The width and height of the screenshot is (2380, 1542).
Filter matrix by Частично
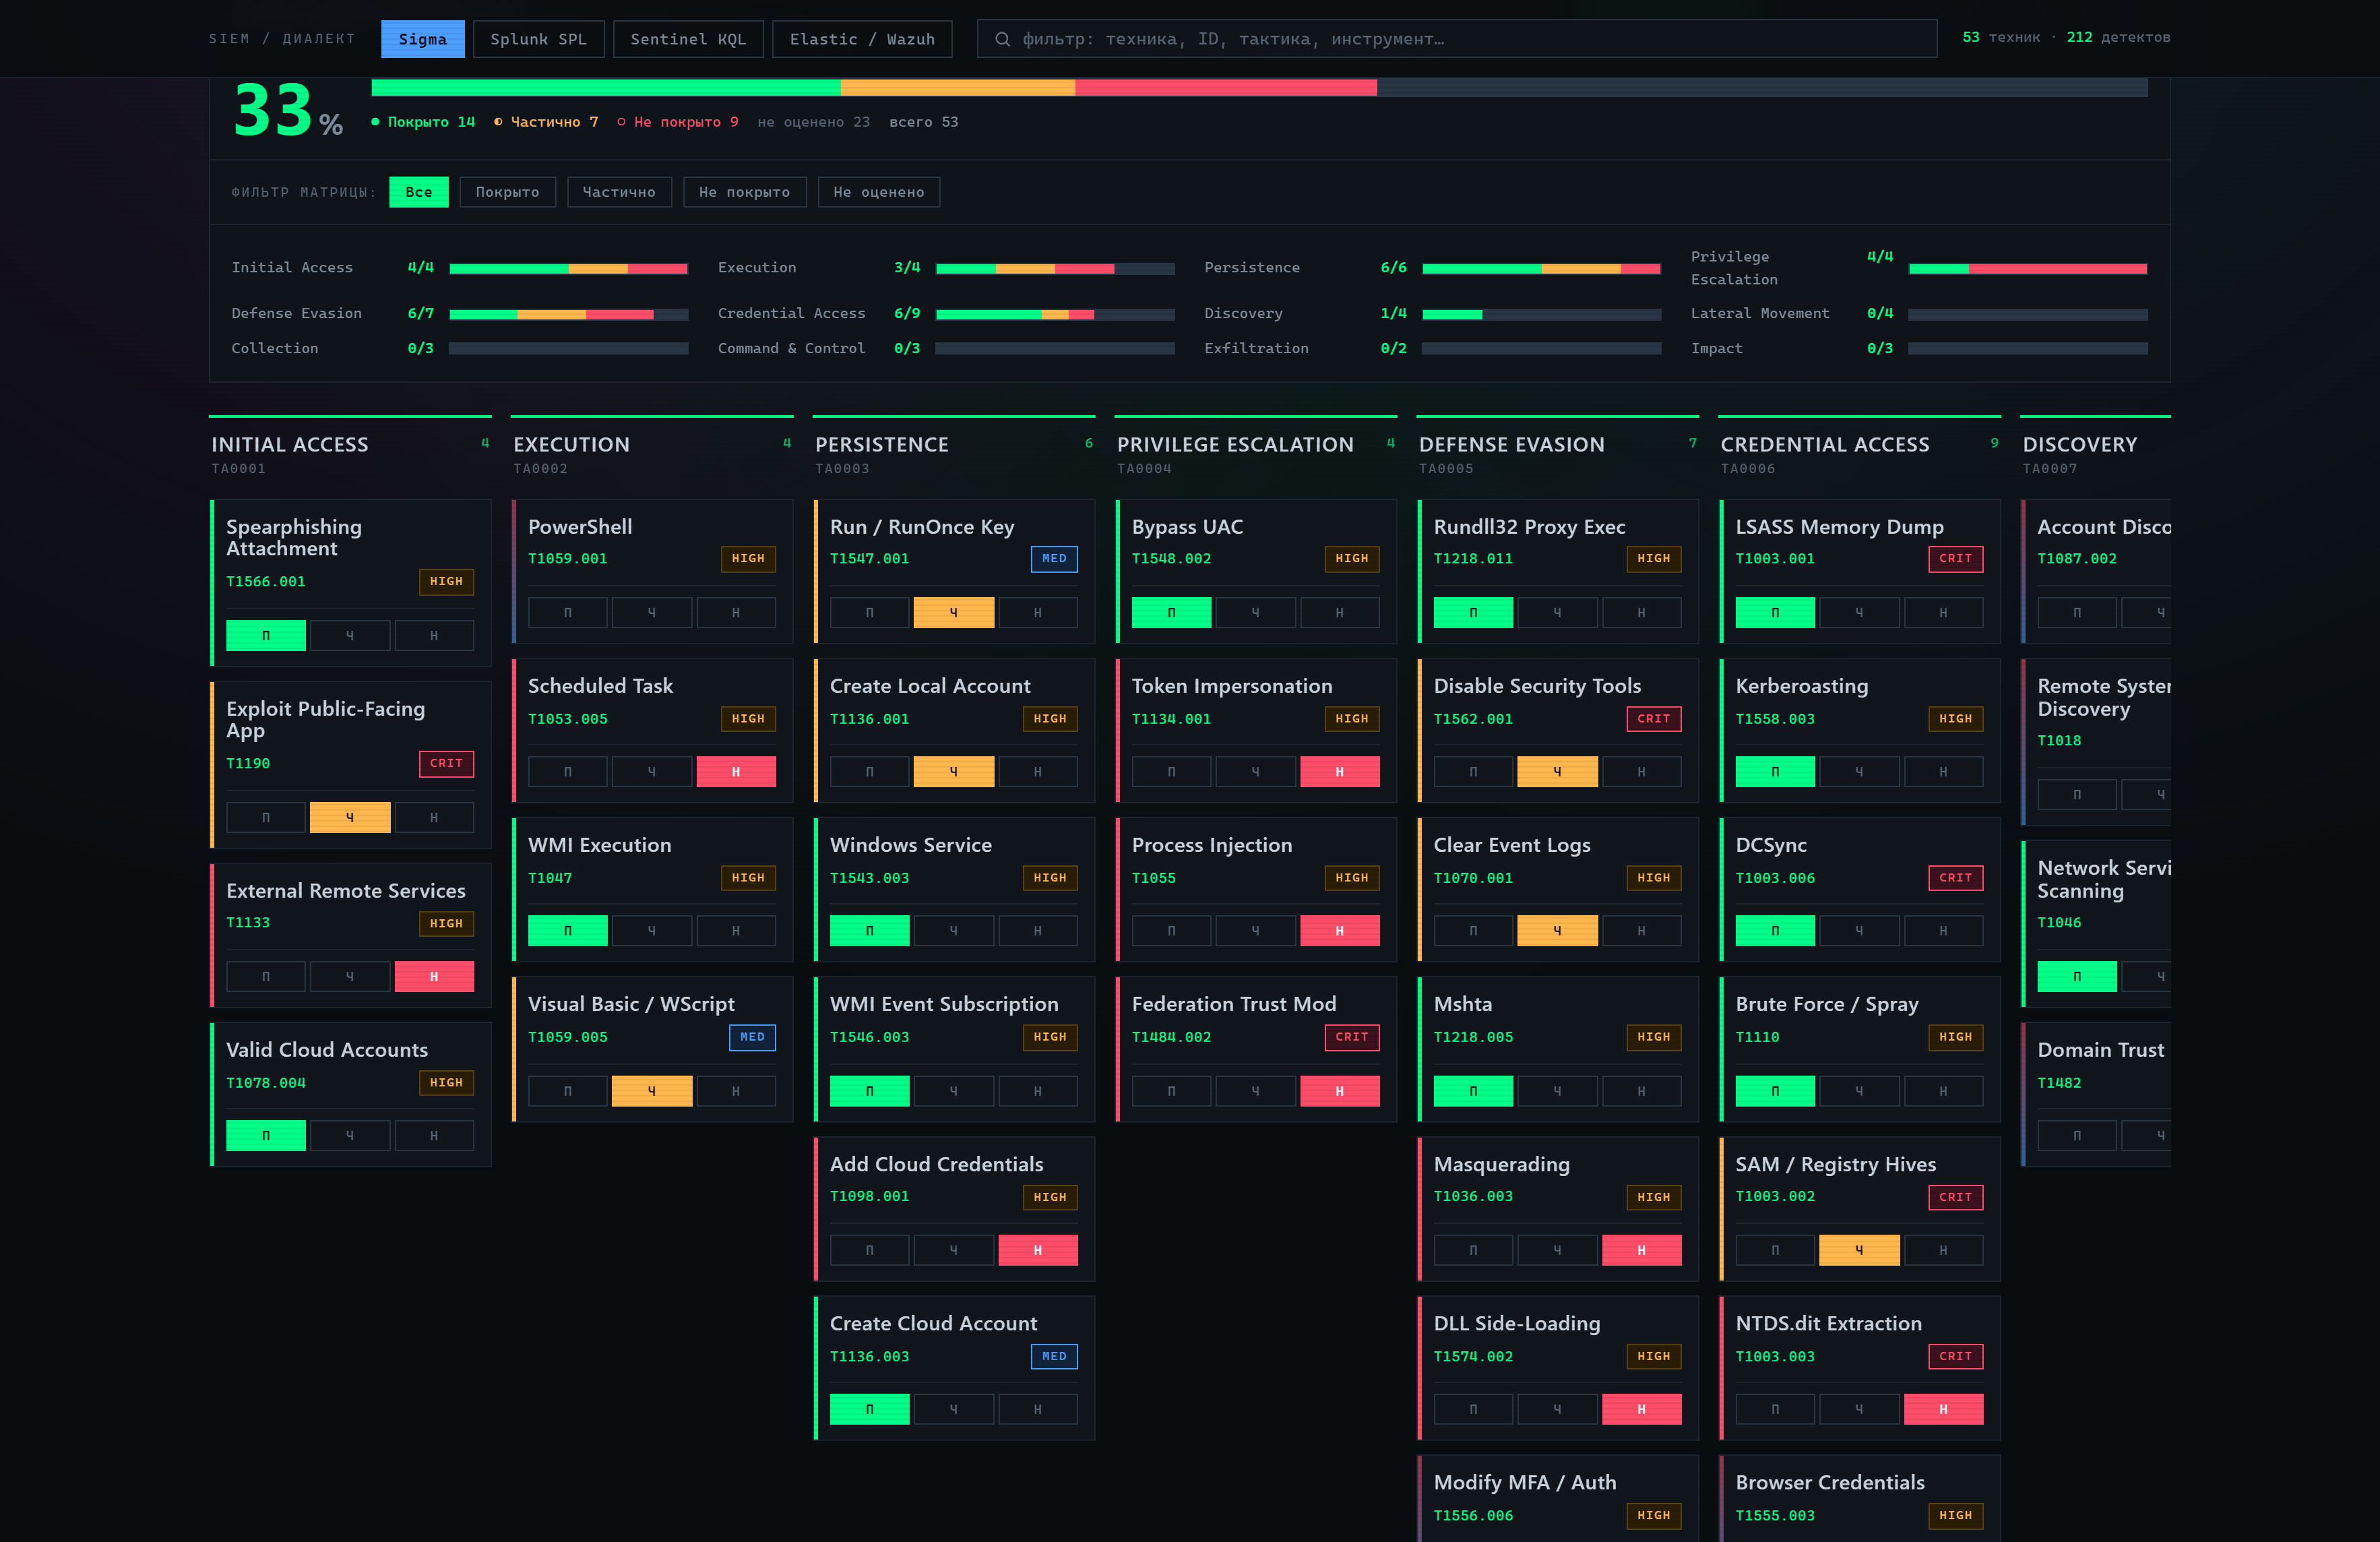tap(619, 192)
